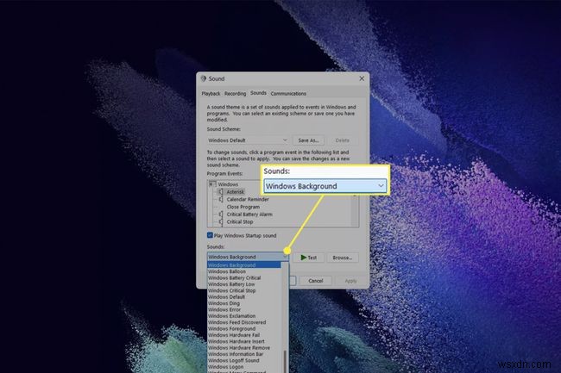Choose Windows Battery Low sound

pyautogui.click(x=244, y=284)
